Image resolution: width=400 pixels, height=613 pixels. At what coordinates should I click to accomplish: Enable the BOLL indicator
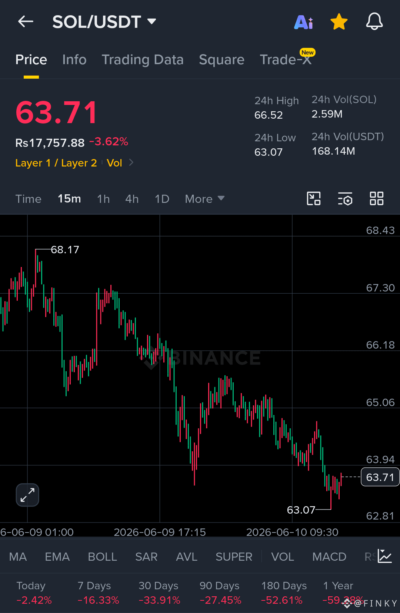click(x=103, y=557)
